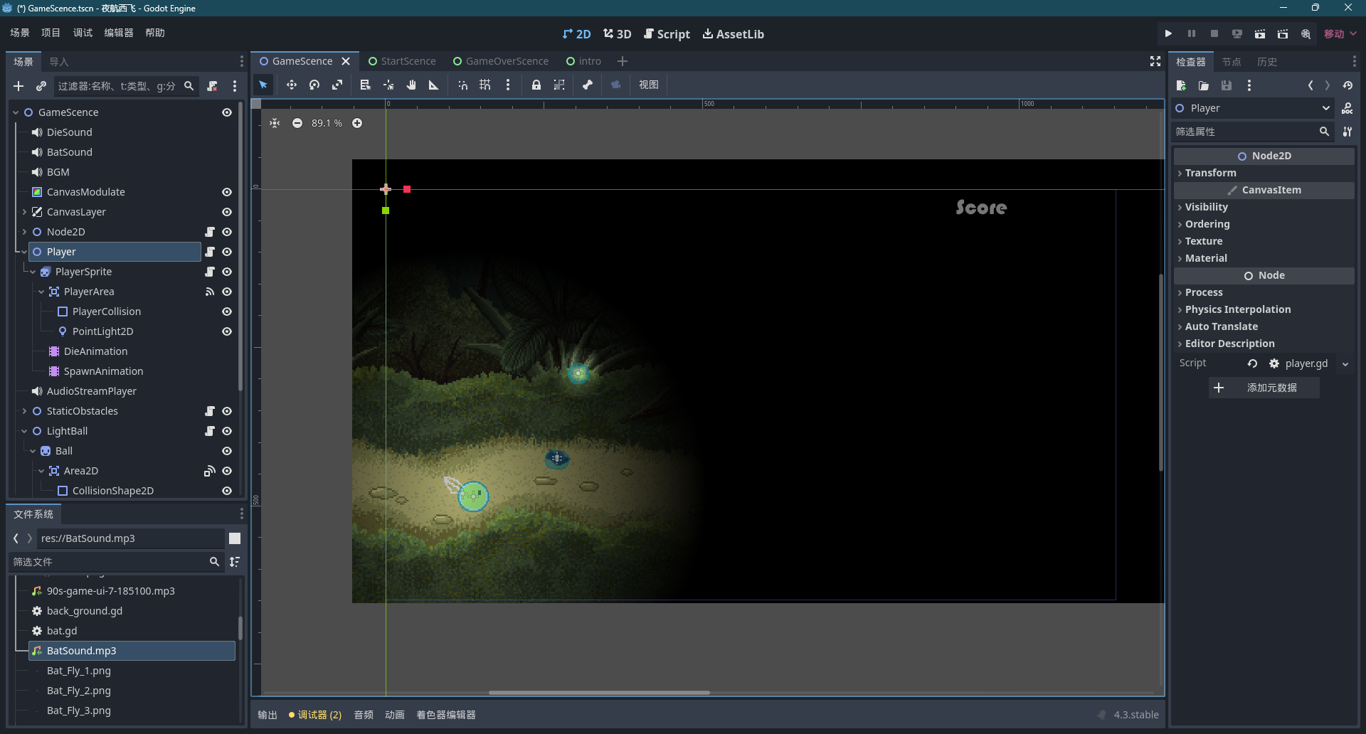This screenshot has height=734, width=1366.
Task: Load an existing resource in inspector
Action: pos(1204,85)
